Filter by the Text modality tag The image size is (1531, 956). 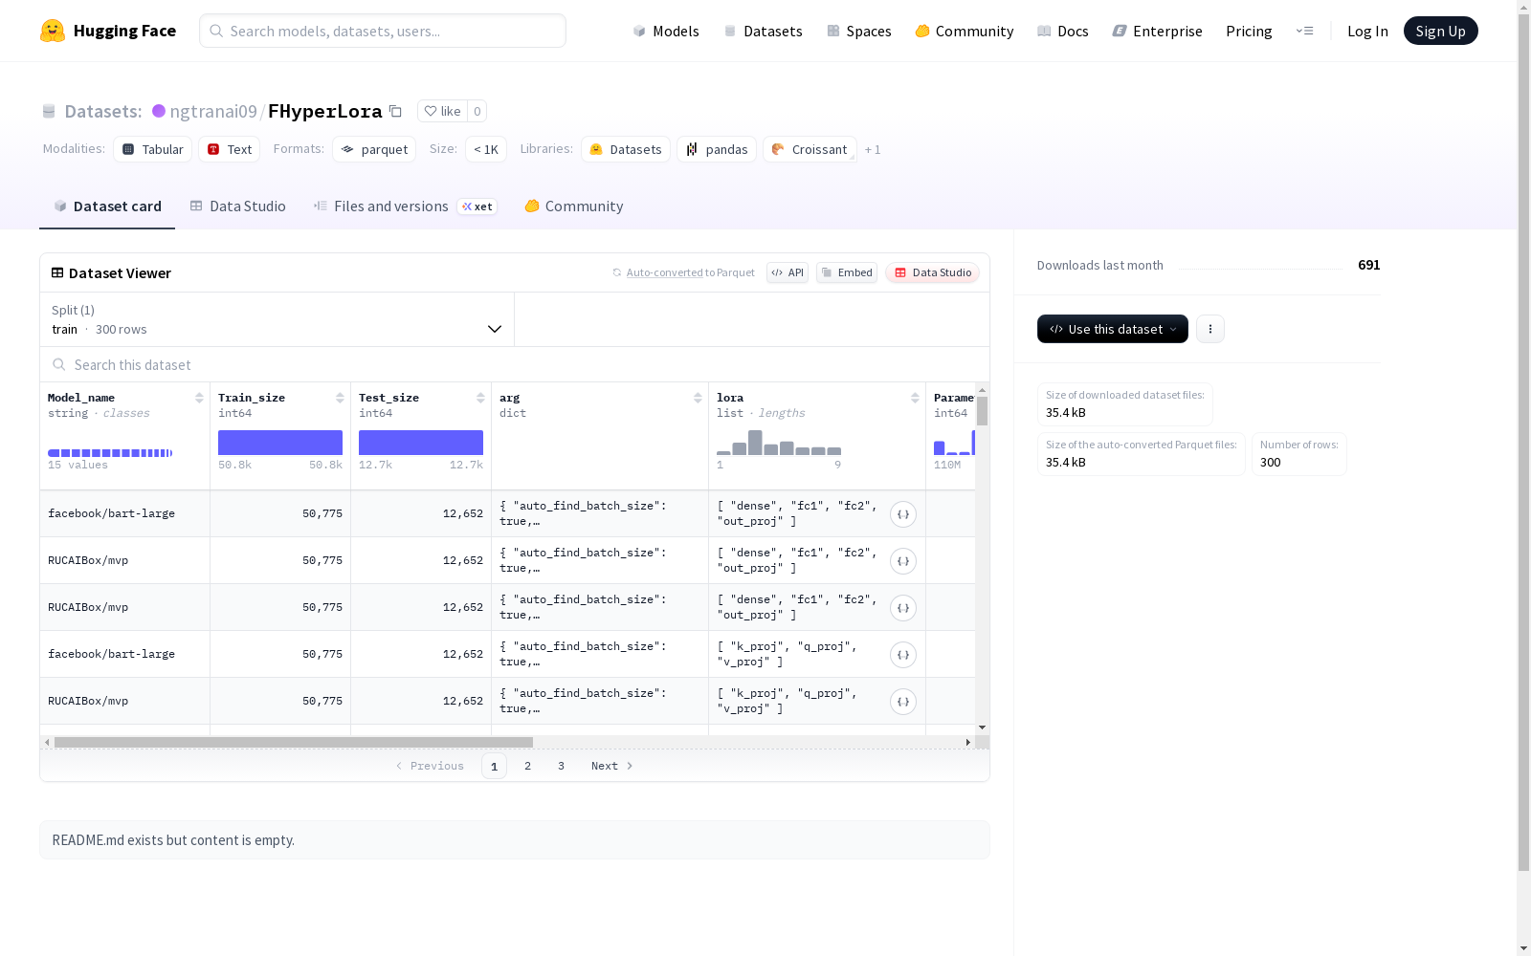[230, 149]
